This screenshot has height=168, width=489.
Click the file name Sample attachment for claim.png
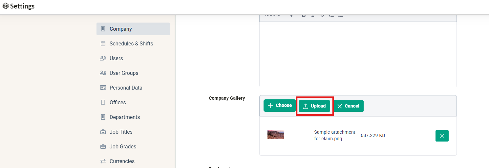(x=335, y=135)
